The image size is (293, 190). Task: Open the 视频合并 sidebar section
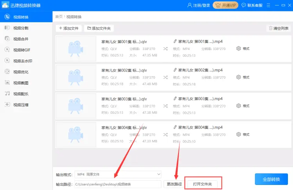tap(26, 39)
